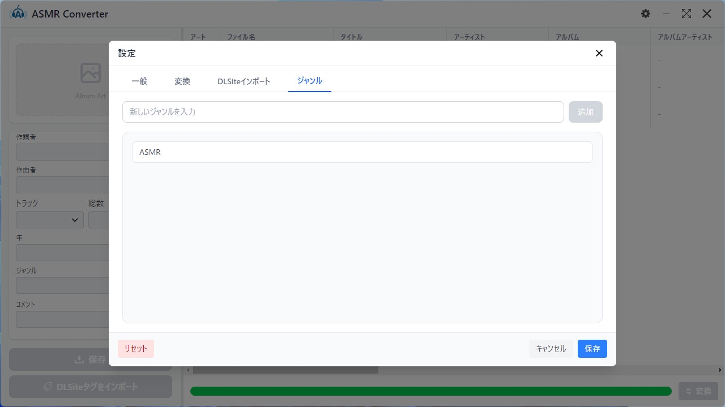Toggle fullscreen with the expand arrows icon

[686, 14]
